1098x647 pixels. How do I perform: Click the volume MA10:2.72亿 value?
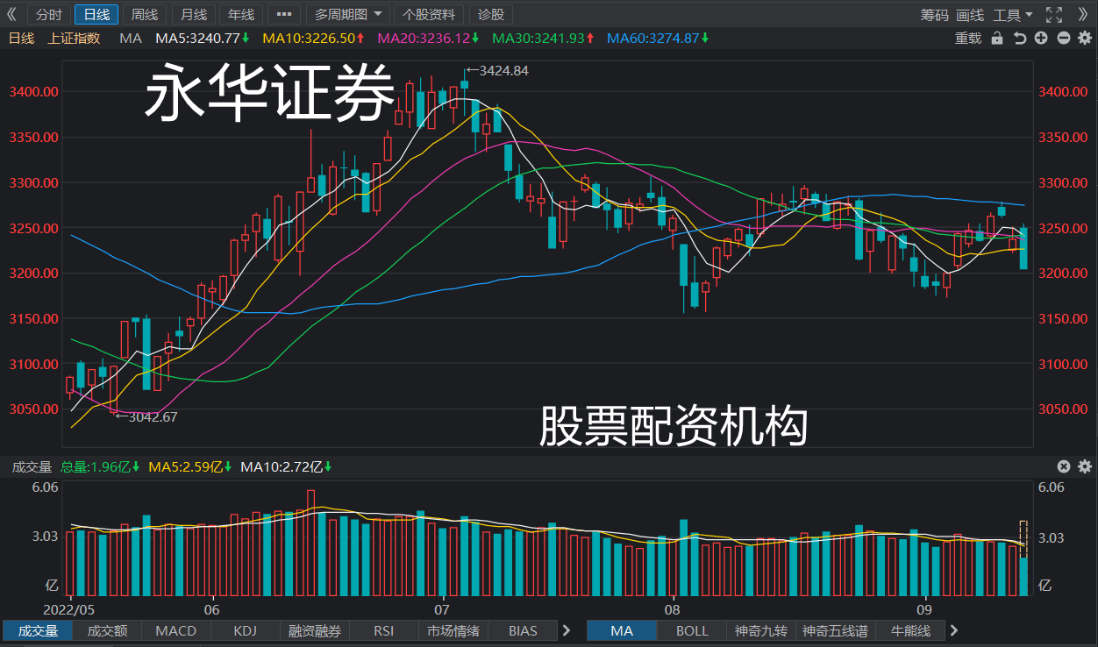coord(286,466)
